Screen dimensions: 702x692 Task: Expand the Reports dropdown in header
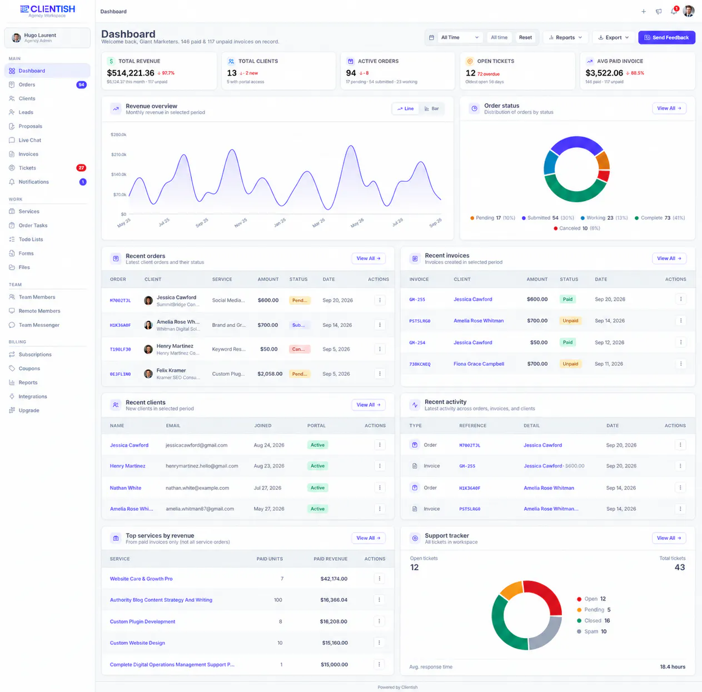pos(565,37)
